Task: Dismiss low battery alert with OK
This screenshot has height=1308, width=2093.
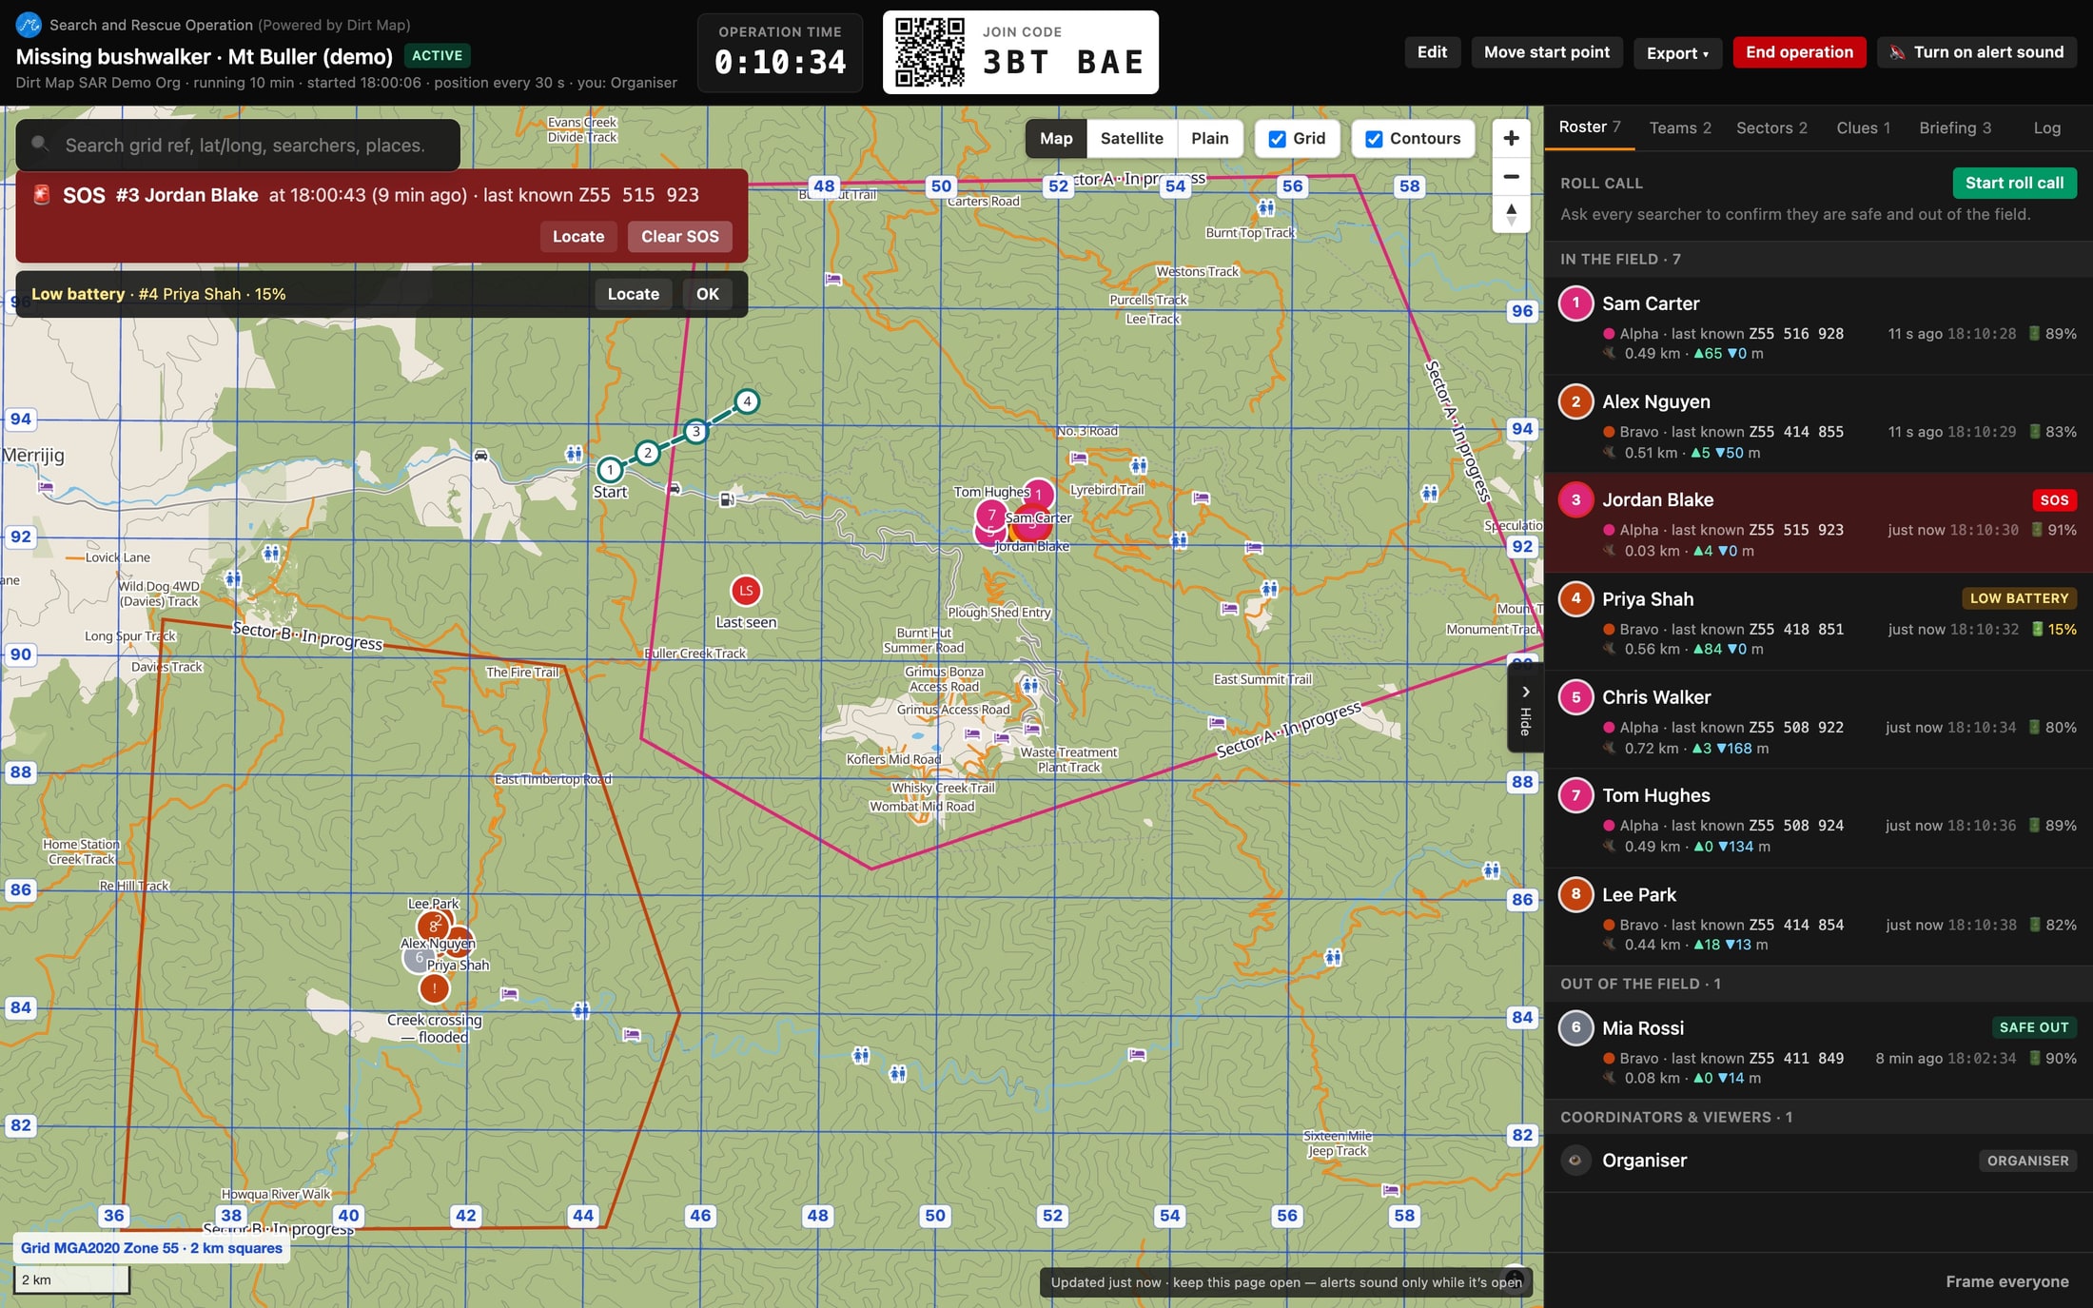Action: click(x=707, y=294)
